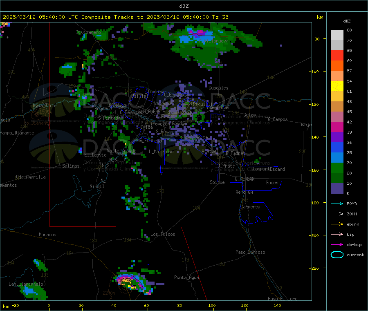368x311 pixels.
Task: Click the 'Cda_Amarilla' place label
Action: click(x=31, y=177)
